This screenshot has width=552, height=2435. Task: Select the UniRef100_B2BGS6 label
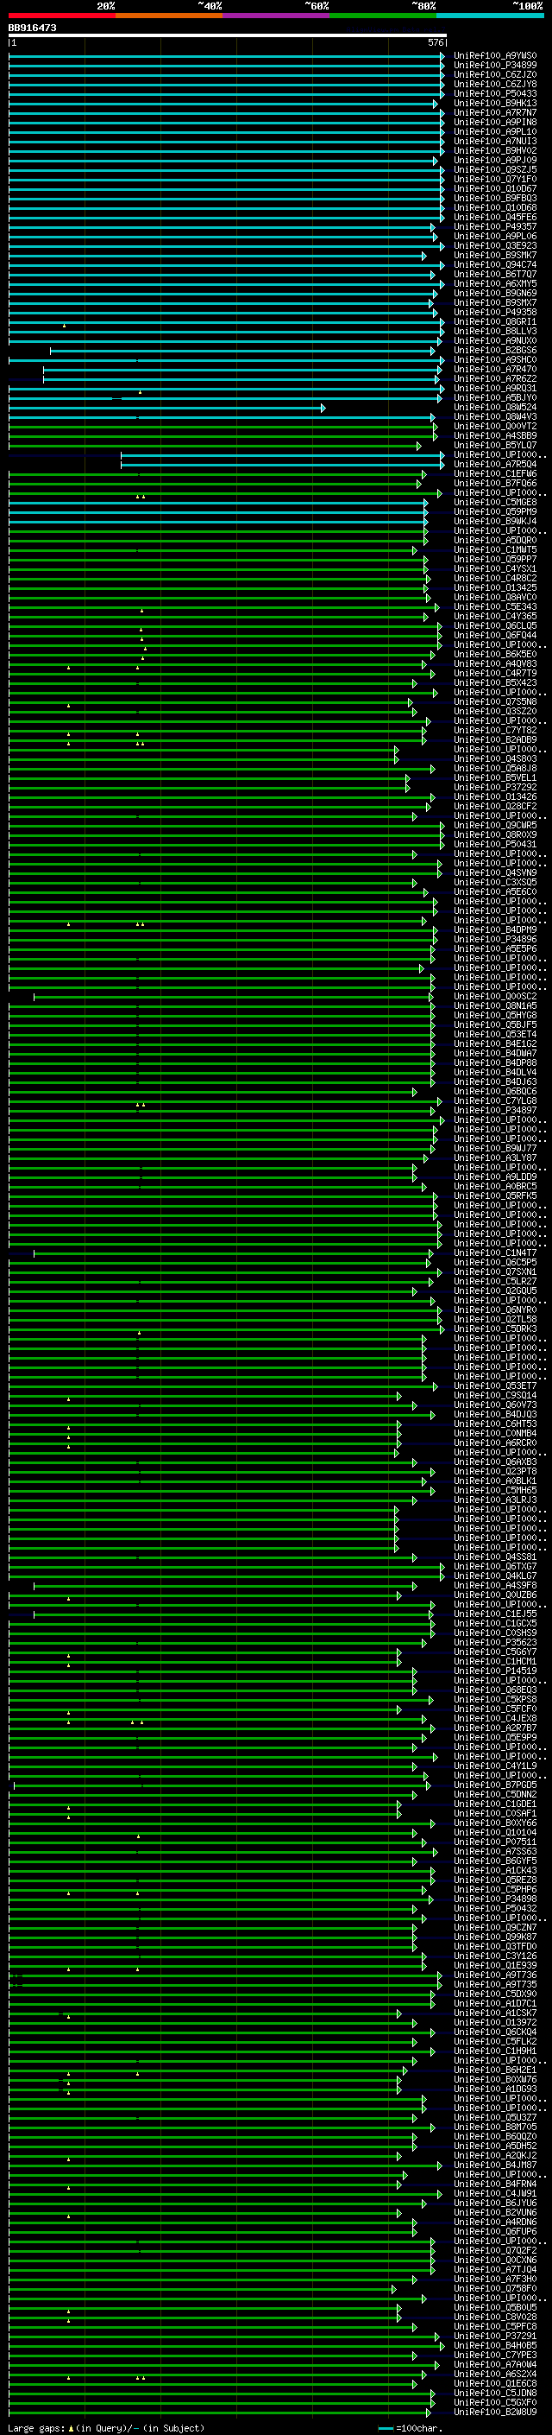494,351
